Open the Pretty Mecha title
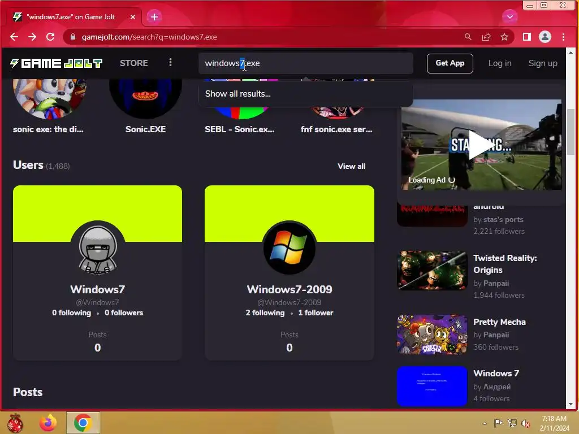Viewport: 579px width, 434px height. click(499, 322)
